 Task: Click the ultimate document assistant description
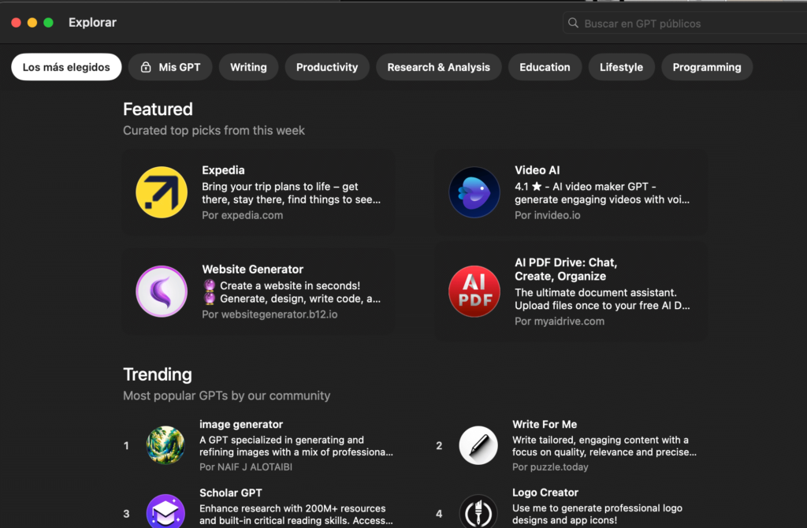602,299
